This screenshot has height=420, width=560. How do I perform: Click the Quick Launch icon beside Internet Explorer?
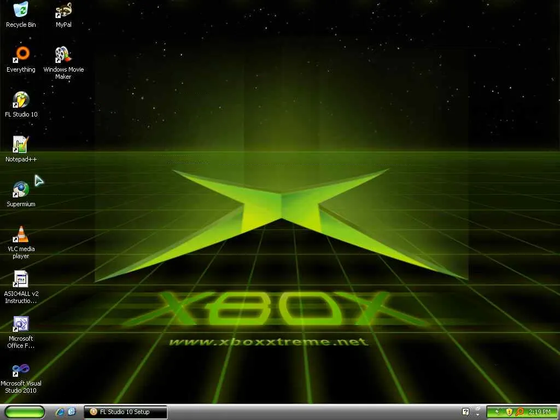[x=72, y=412]
